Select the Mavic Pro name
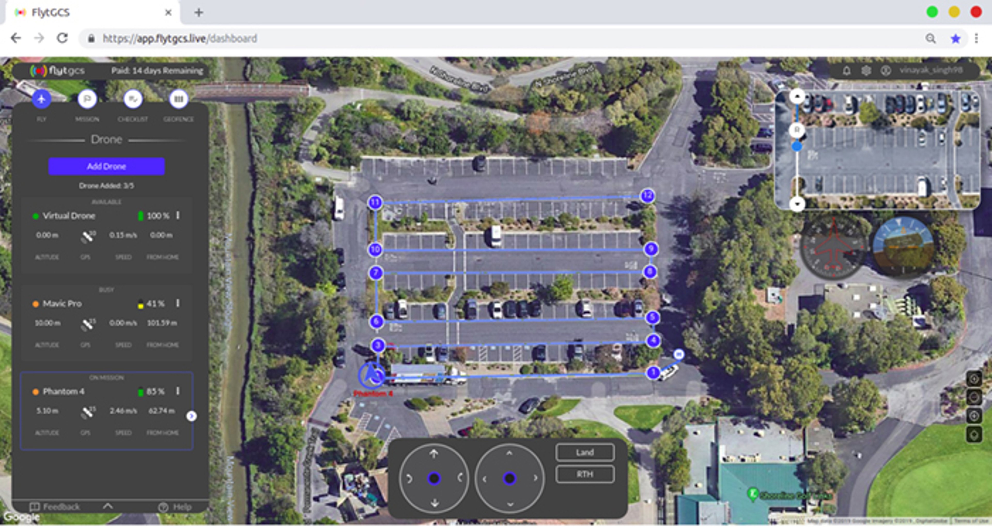This screenshot has height=527, width=992. coord(62,303)
